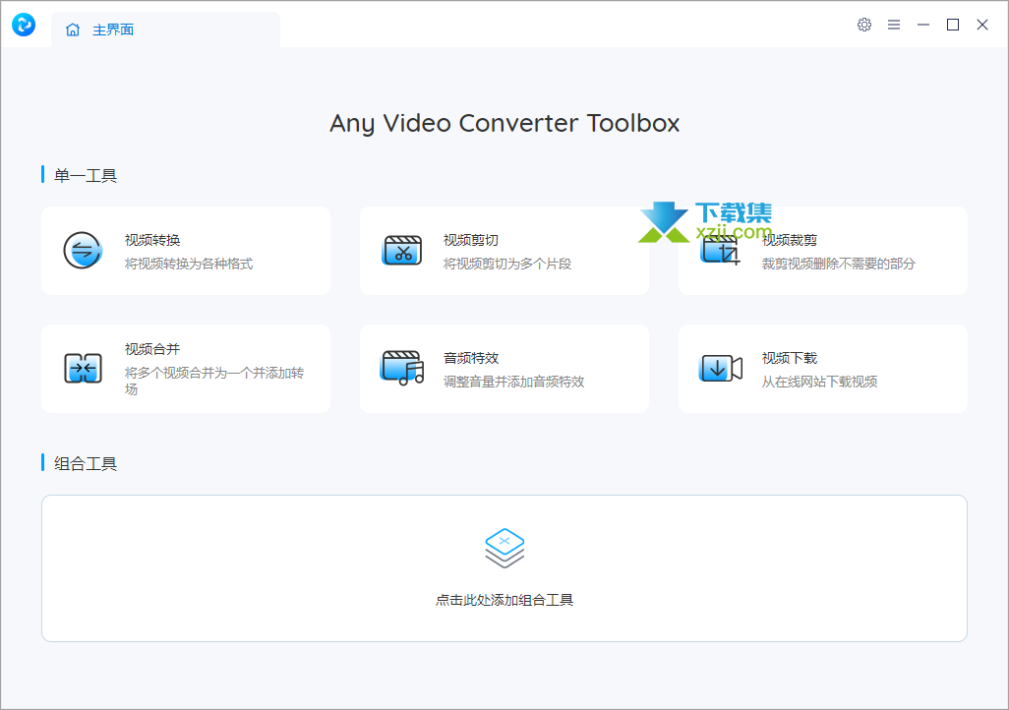Image resolution: width=1009 pixels, height=710 pixels.
Task: Maximize the application window
Action: coord(953,25)
